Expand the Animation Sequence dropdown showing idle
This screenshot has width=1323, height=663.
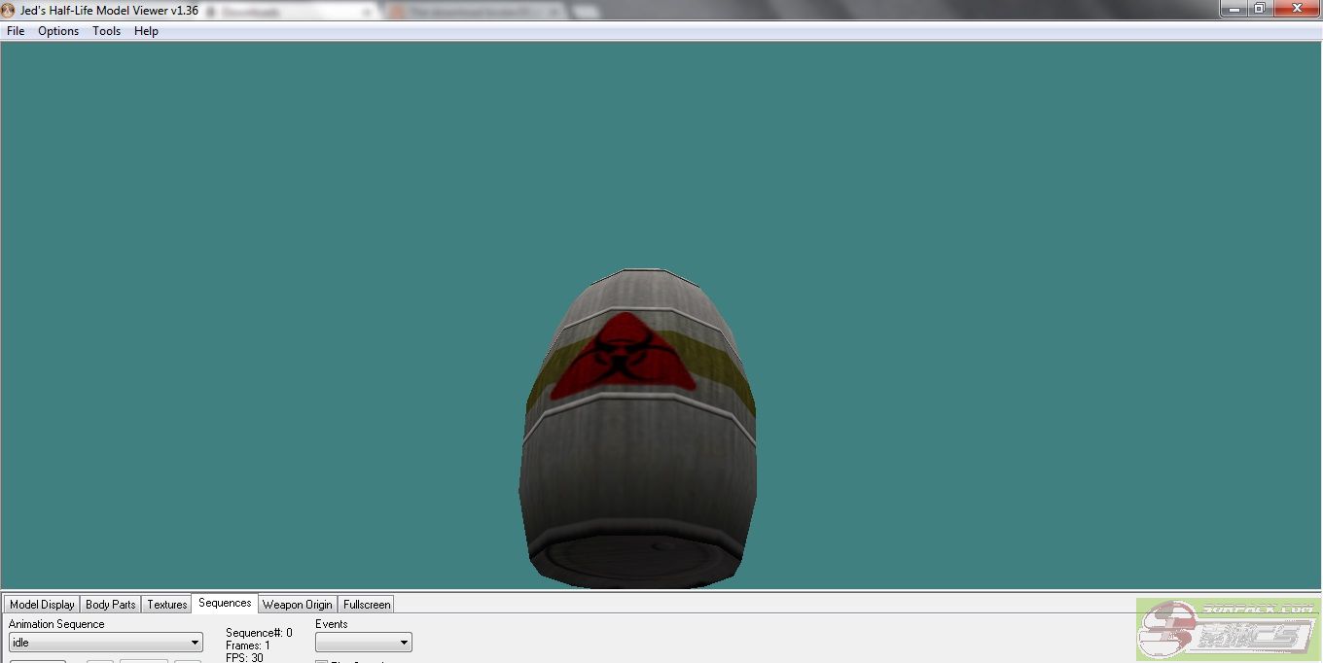click(x=106, y=643)
